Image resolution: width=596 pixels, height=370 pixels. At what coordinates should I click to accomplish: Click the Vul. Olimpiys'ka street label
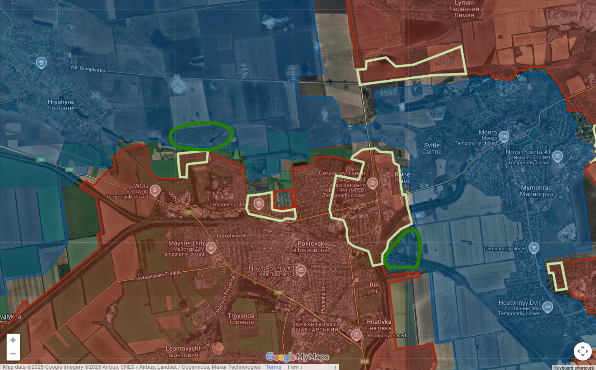pos(88,69)
